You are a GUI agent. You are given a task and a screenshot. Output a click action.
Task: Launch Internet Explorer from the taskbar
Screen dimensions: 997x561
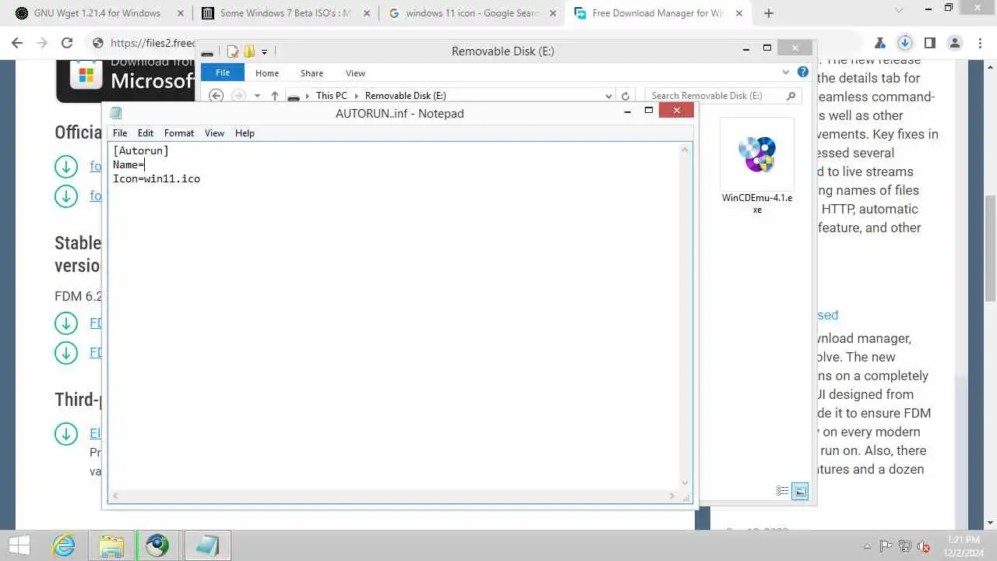(63, 545)
